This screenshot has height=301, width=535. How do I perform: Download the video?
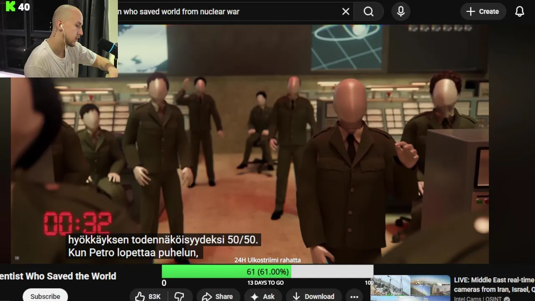(x=313, y=296)
